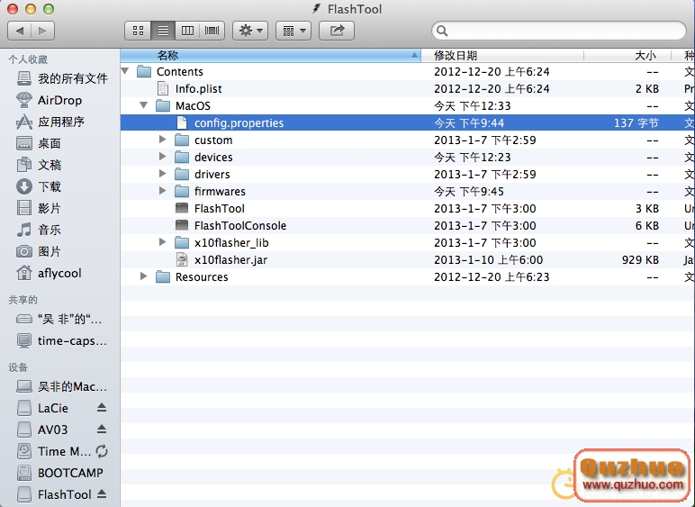This screenshot has height=507, width=695.
Task: Open 应用程序 in the sidebar
Action: pyautogui.click(x=50, y=122)
